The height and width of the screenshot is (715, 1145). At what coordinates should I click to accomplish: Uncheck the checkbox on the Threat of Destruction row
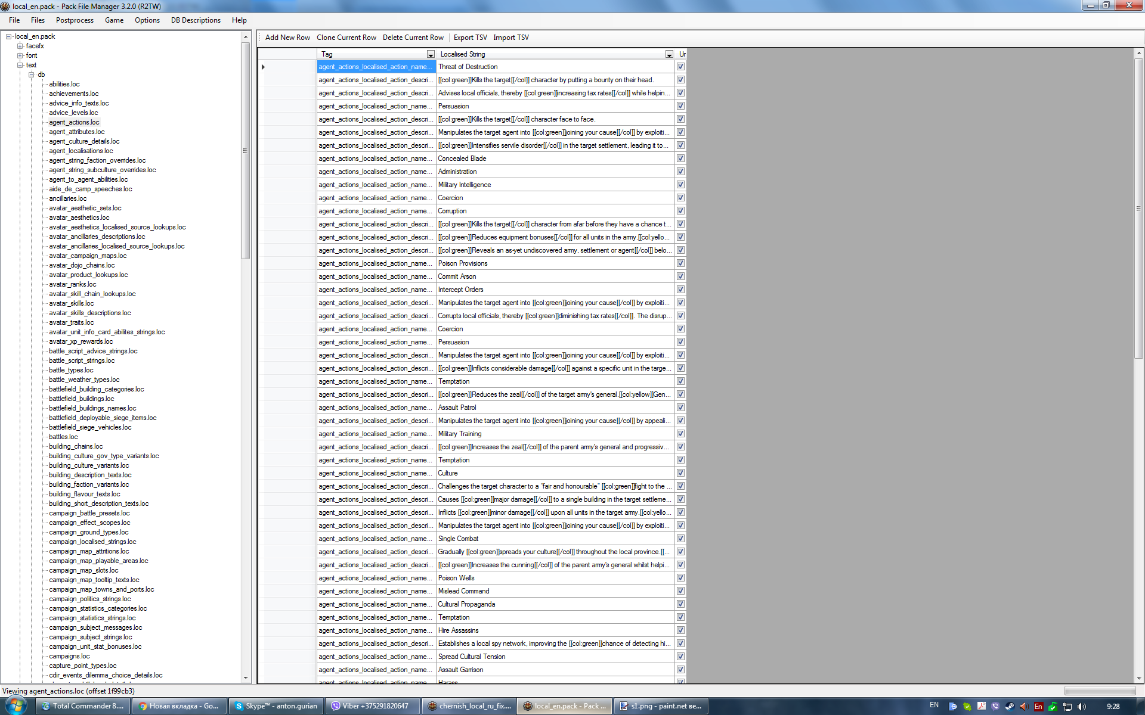(x=680, y=67)
